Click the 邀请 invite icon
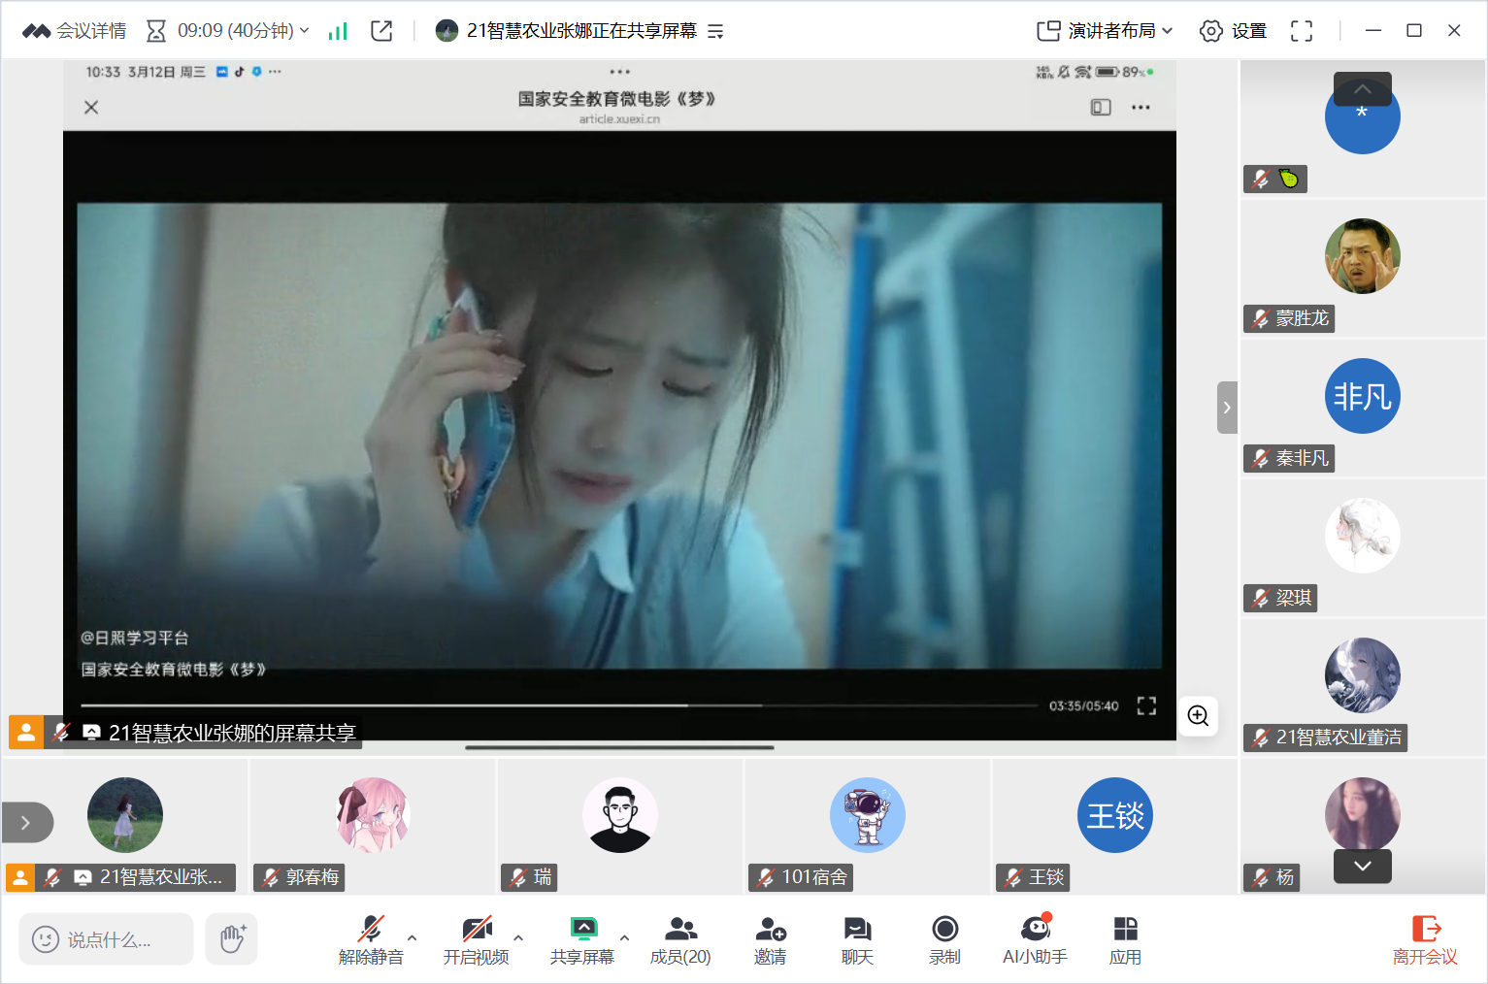Image resolution: width=1488 pixels, height=984 pixels. [770, 939]
